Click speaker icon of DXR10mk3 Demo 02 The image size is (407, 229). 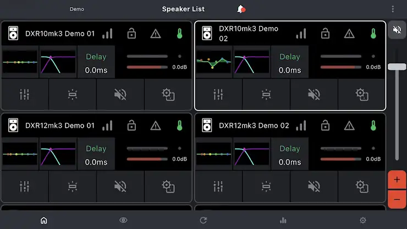(x=207, y=33)
